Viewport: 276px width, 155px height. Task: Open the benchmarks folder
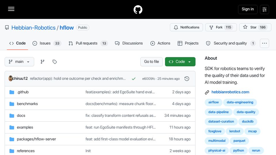27,104
